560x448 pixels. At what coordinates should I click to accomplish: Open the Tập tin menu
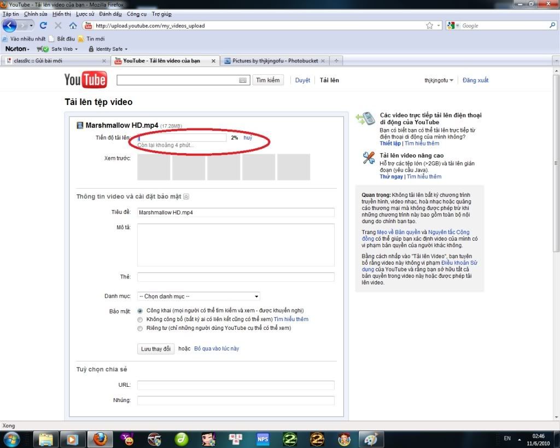(11, 14)
